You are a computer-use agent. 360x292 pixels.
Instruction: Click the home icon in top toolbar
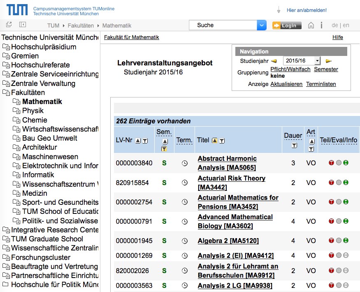point(311,25)
